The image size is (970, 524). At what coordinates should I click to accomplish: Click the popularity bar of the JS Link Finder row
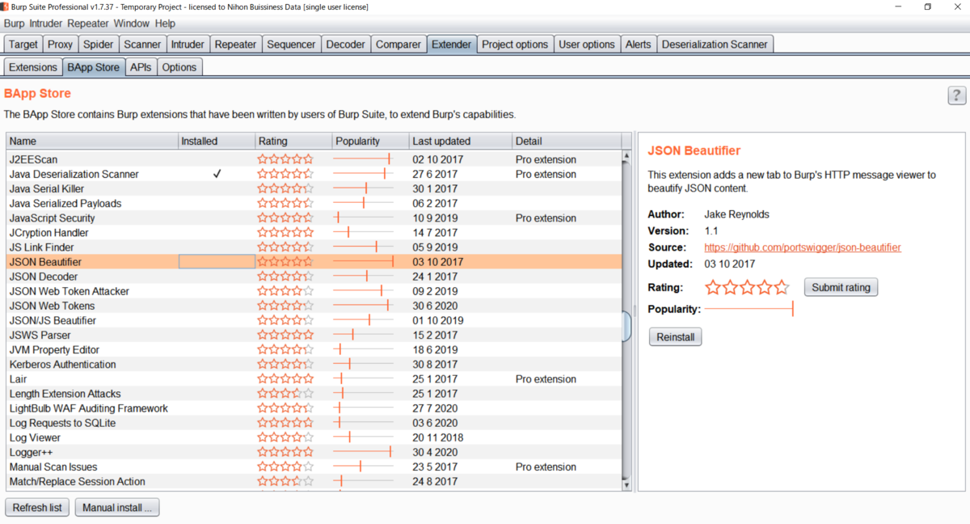[x=363, y=247]
